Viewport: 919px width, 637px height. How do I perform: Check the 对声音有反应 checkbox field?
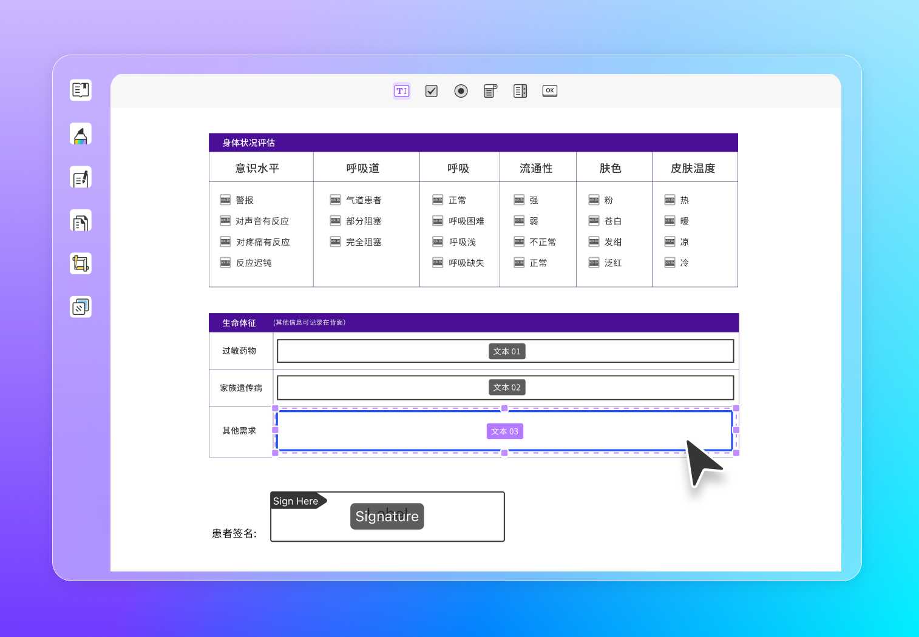tap(225, 221)
